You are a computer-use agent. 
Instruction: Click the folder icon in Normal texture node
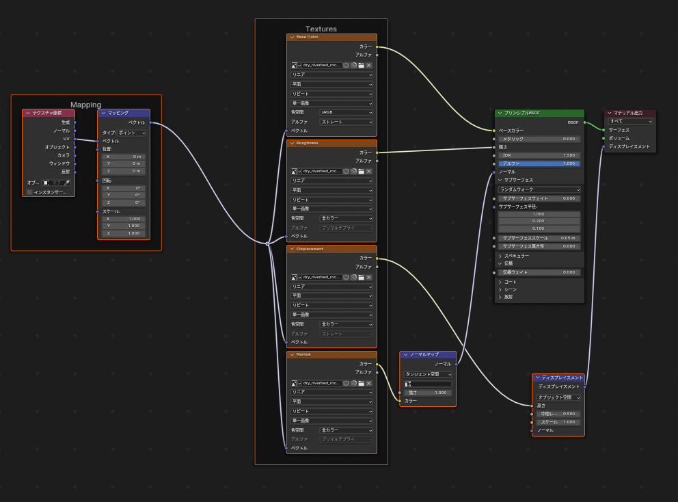click(361, 383)
